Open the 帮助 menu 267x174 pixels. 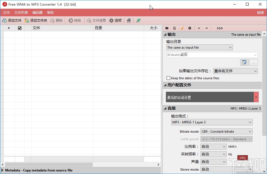(50, 12)
